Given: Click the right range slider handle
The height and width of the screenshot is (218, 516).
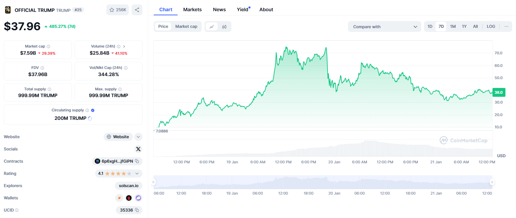Looking at the screenshot, I should click(492, 182).
